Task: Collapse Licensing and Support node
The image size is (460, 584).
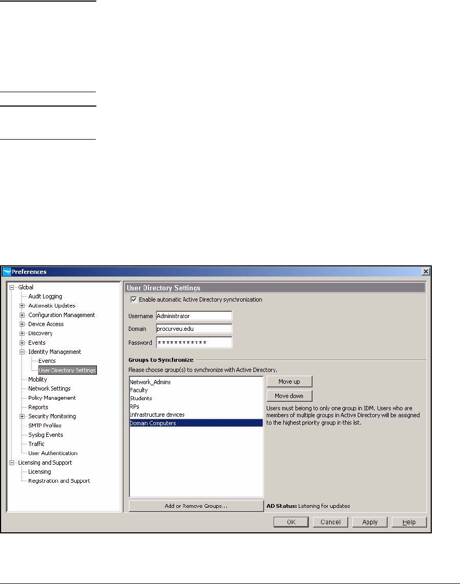Action: 12,463
